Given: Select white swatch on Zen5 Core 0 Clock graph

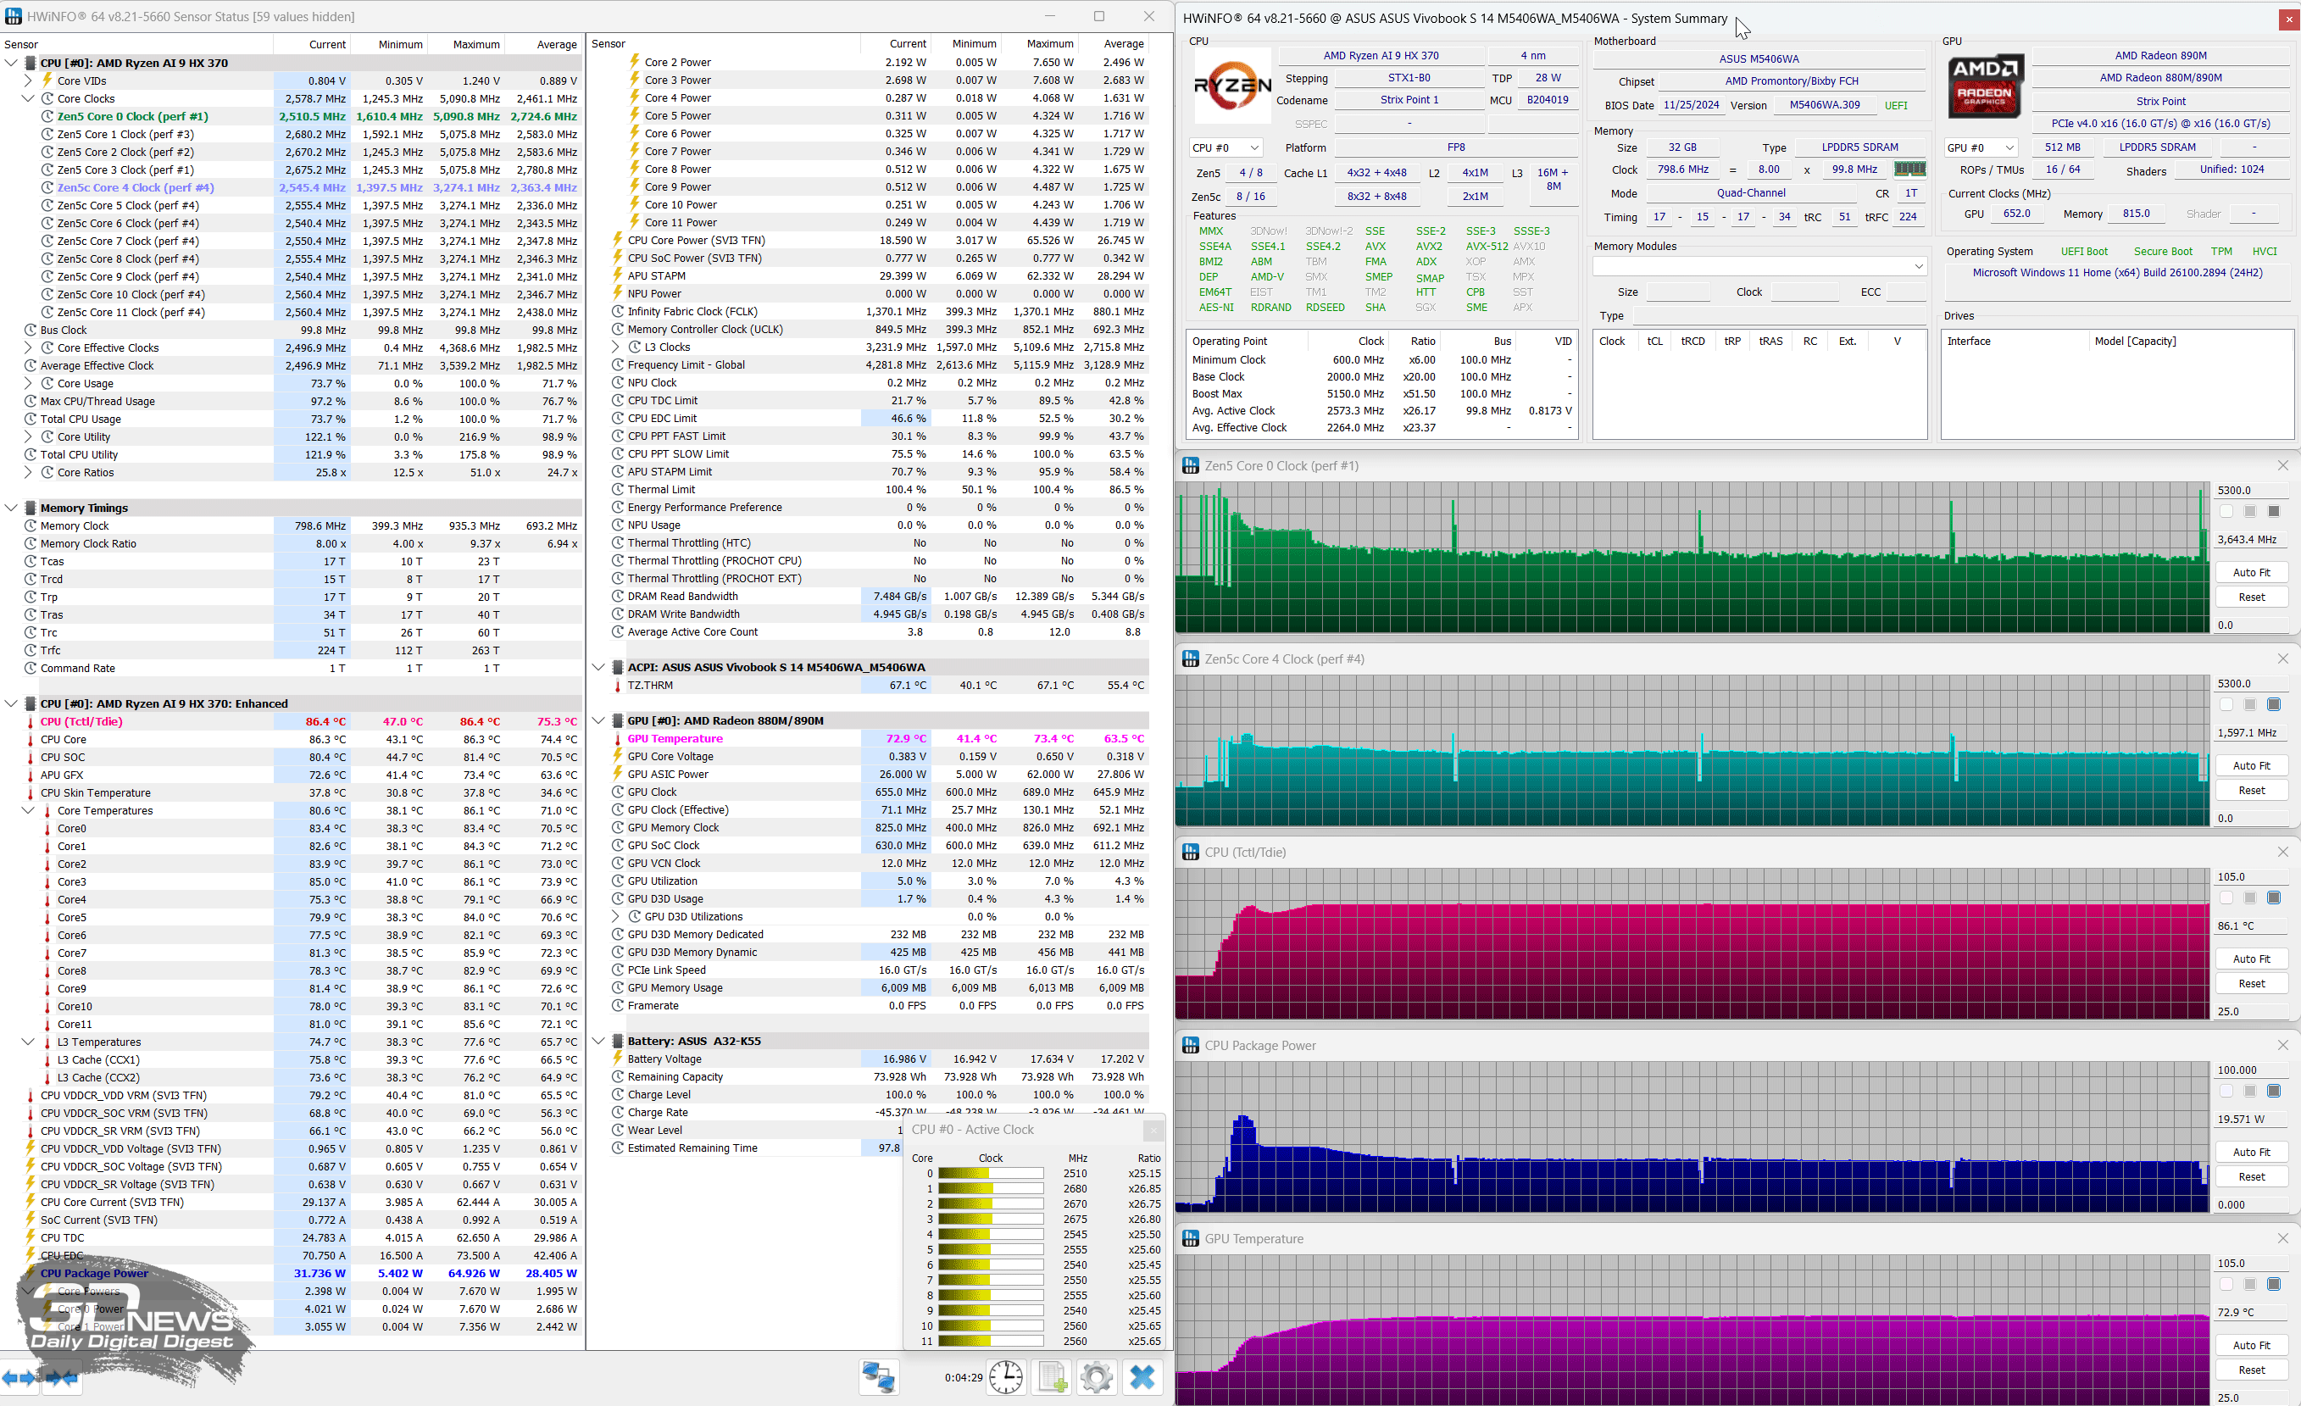Looking at the screenshot, I should pyautogui.click(x=2226, y=512).
